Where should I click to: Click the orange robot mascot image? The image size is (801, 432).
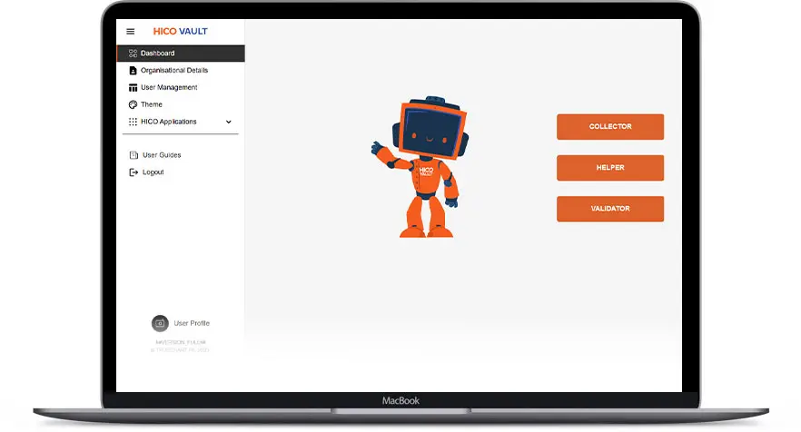(x=420, y=166)
